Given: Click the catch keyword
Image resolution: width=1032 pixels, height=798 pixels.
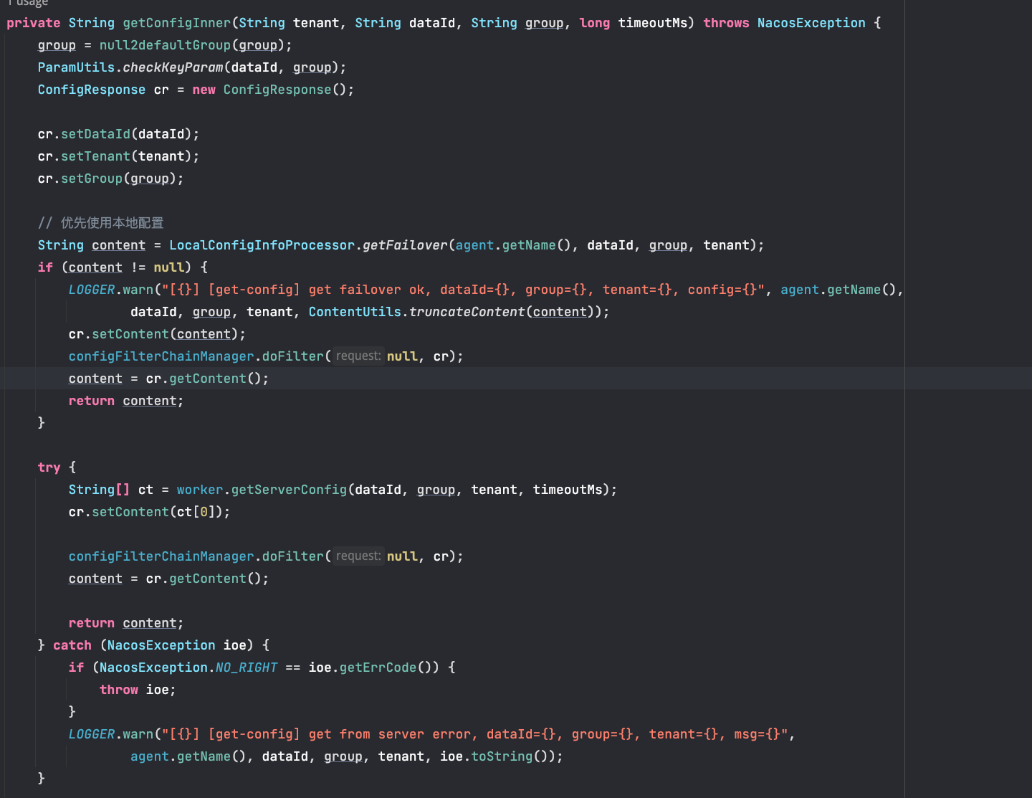Looking at the screenshot, I should tap(72, 645).
